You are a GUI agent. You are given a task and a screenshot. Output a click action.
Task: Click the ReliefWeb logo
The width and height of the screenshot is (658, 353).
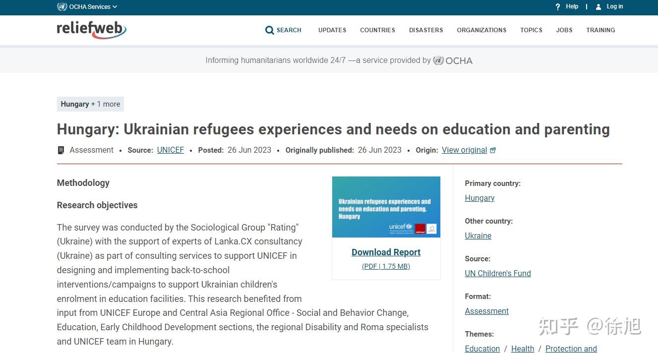tap(92, 30)
